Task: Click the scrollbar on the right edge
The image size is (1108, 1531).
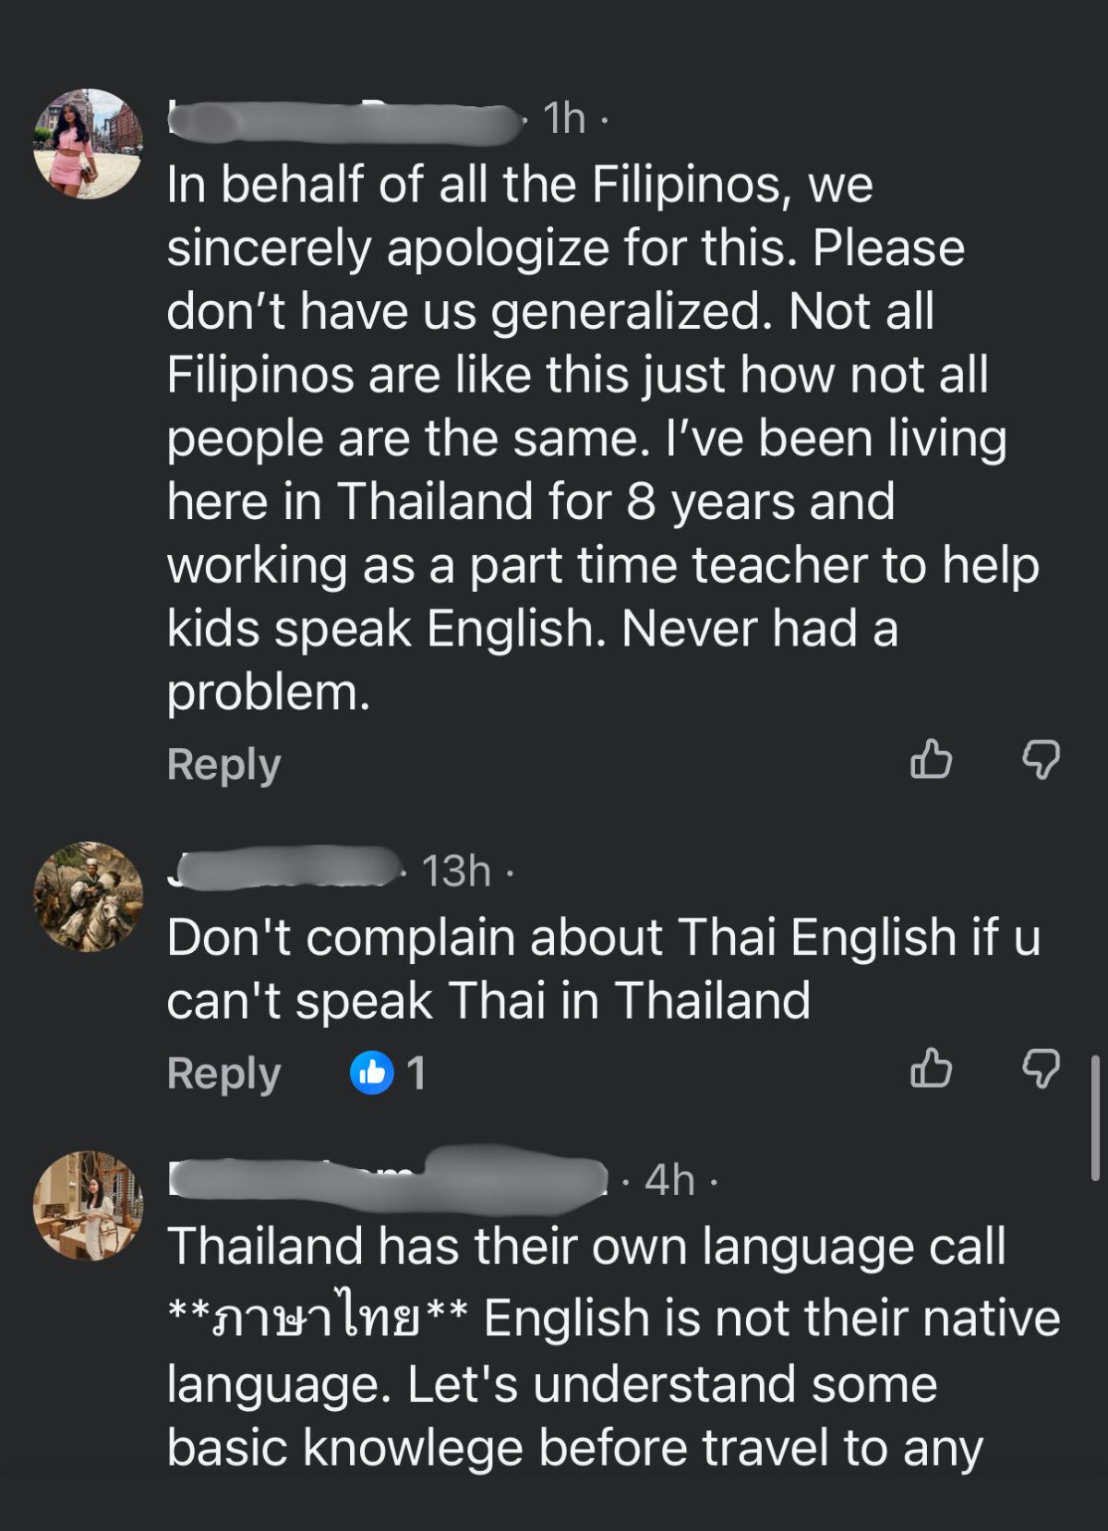Action: (1096, 1117)
